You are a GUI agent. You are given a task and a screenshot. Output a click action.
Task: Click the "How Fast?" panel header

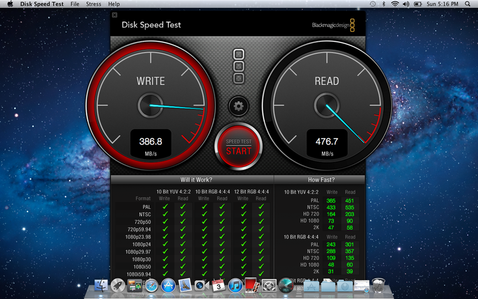pos(320,180)
